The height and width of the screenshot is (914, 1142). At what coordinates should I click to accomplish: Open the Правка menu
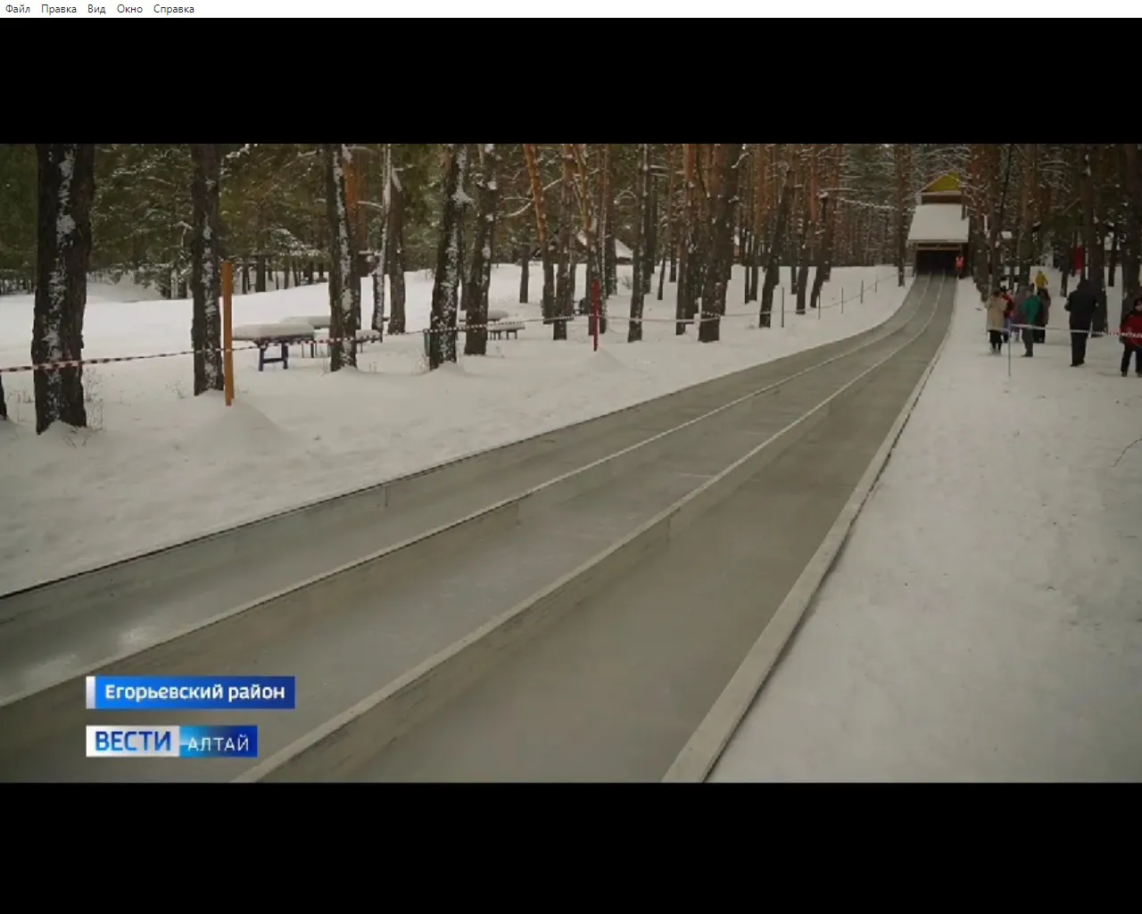pos(58,9)
